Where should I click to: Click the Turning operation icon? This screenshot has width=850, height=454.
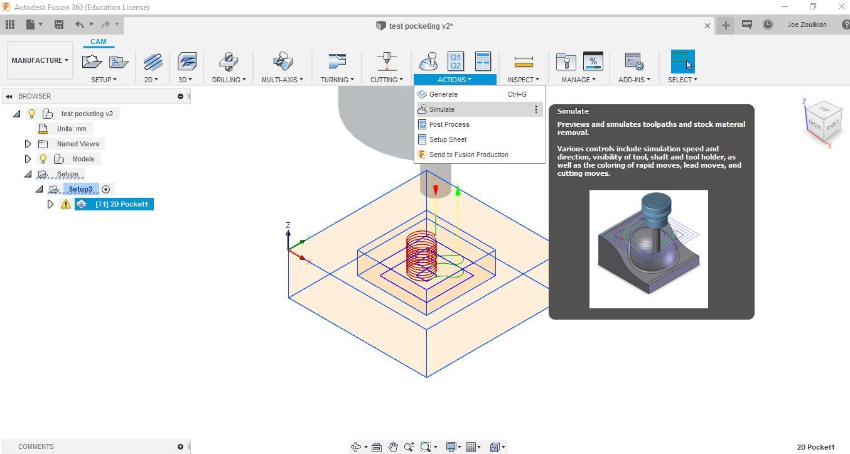pyautogui.click(x=337, y=62)
